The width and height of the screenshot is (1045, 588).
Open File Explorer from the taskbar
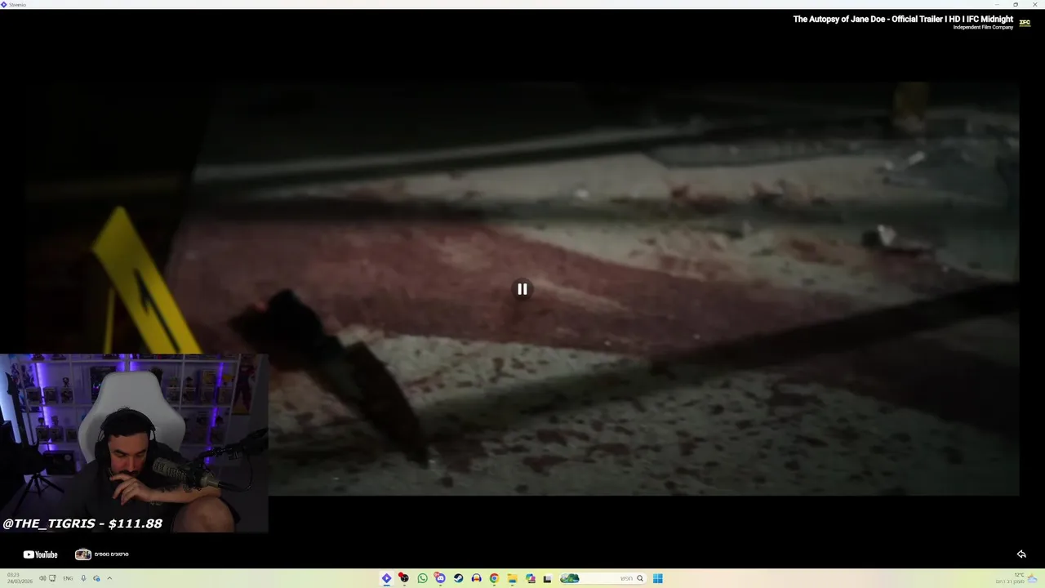click(x=512, y=578)
